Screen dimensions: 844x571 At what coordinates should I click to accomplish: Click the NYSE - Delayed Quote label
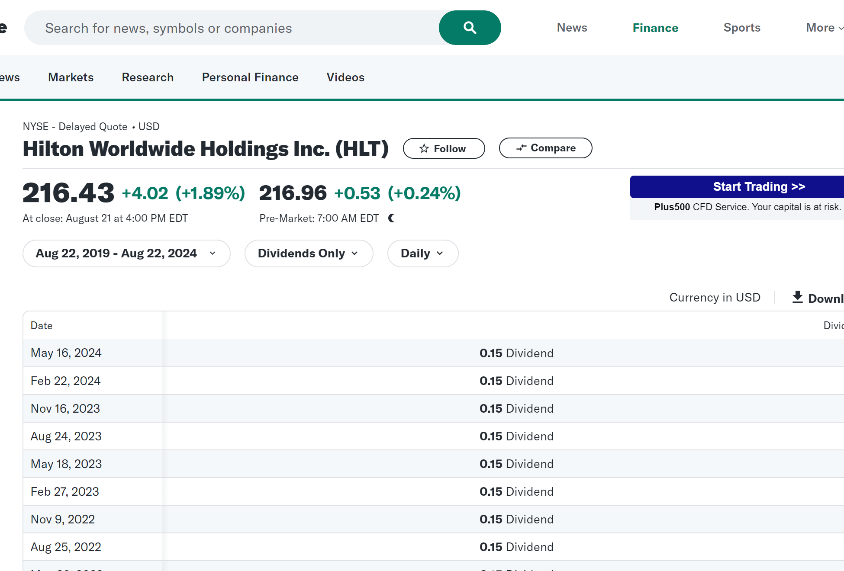click(75, 126)
